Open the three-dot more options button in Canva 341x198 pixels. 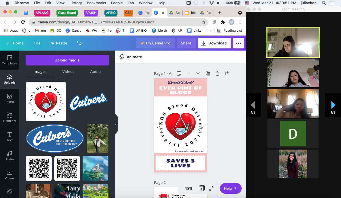[238, 43]
